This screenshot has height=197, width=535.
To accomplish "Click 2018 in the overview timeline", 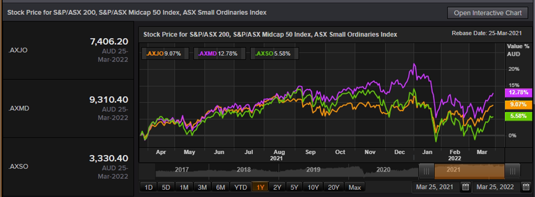I will tap(243, 169).
